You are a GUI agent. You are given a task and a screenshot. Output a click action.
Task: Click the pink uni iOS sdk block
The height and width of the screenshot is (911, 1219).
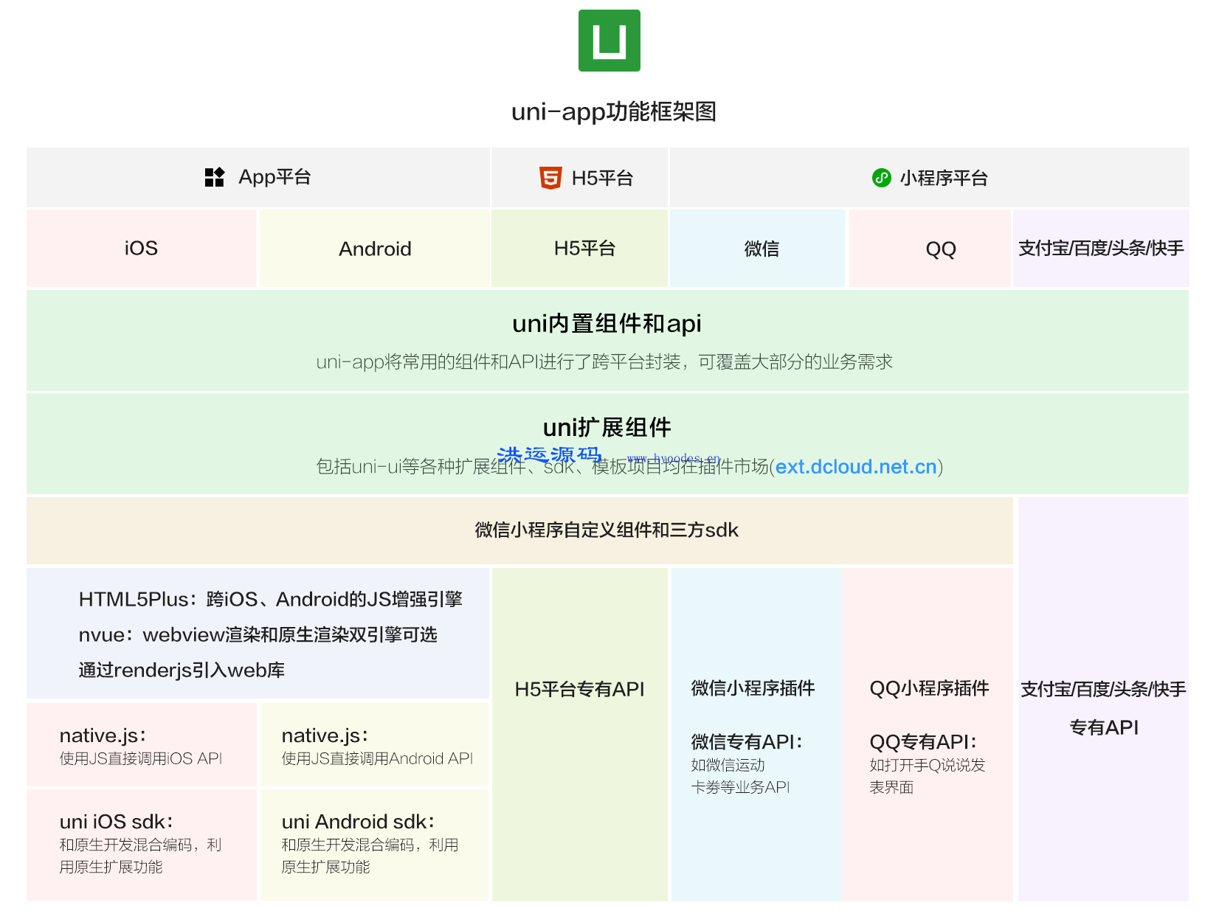pyautogui.click(x=140, y=844)
